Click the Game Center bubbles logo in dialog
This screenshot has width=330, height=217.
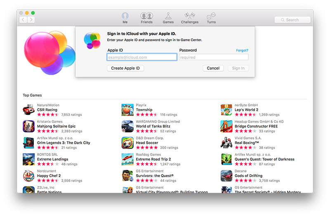pos(92,40)
